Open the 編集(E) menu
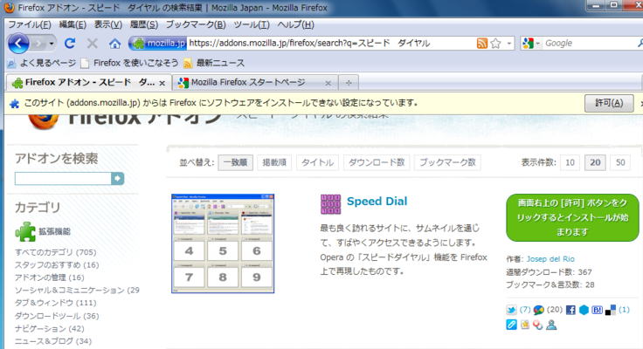Image resolution: width=643 pixels, height=349 pixels. pos(73,24)
